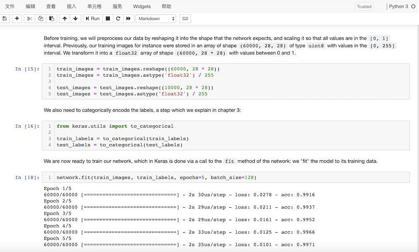The image size is (419, 252).
Task: Cut selected cells with scissors icon
Action: pos(30,19)
